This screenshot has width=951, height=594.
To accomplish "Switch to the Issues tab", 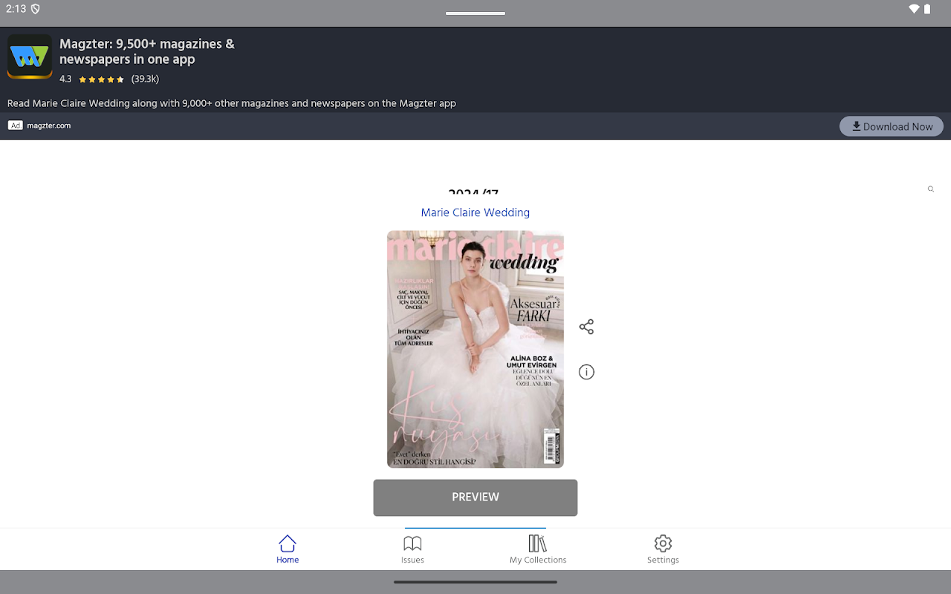I will tap(412, 549).
